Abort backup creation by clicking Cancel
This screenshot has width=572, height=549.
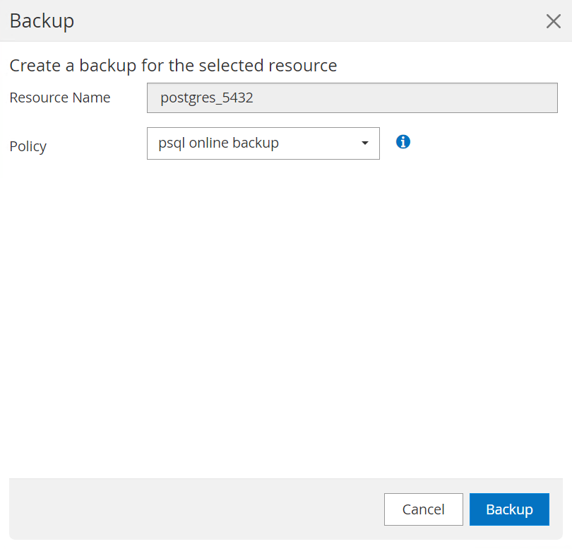[x=423, y=509]
